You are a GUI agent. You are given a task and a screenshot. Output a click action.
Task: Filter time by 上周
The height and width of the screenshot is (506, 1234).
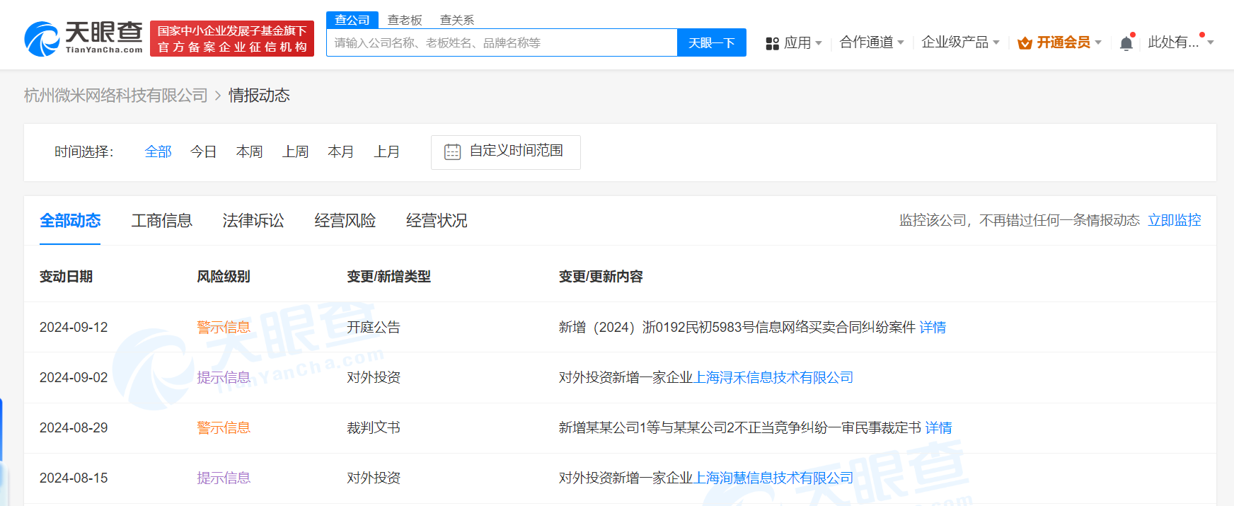[x=295, y=151]
